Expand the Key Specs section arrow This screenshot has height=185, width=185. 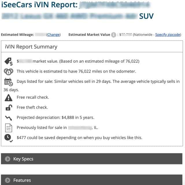coord(8,159)
